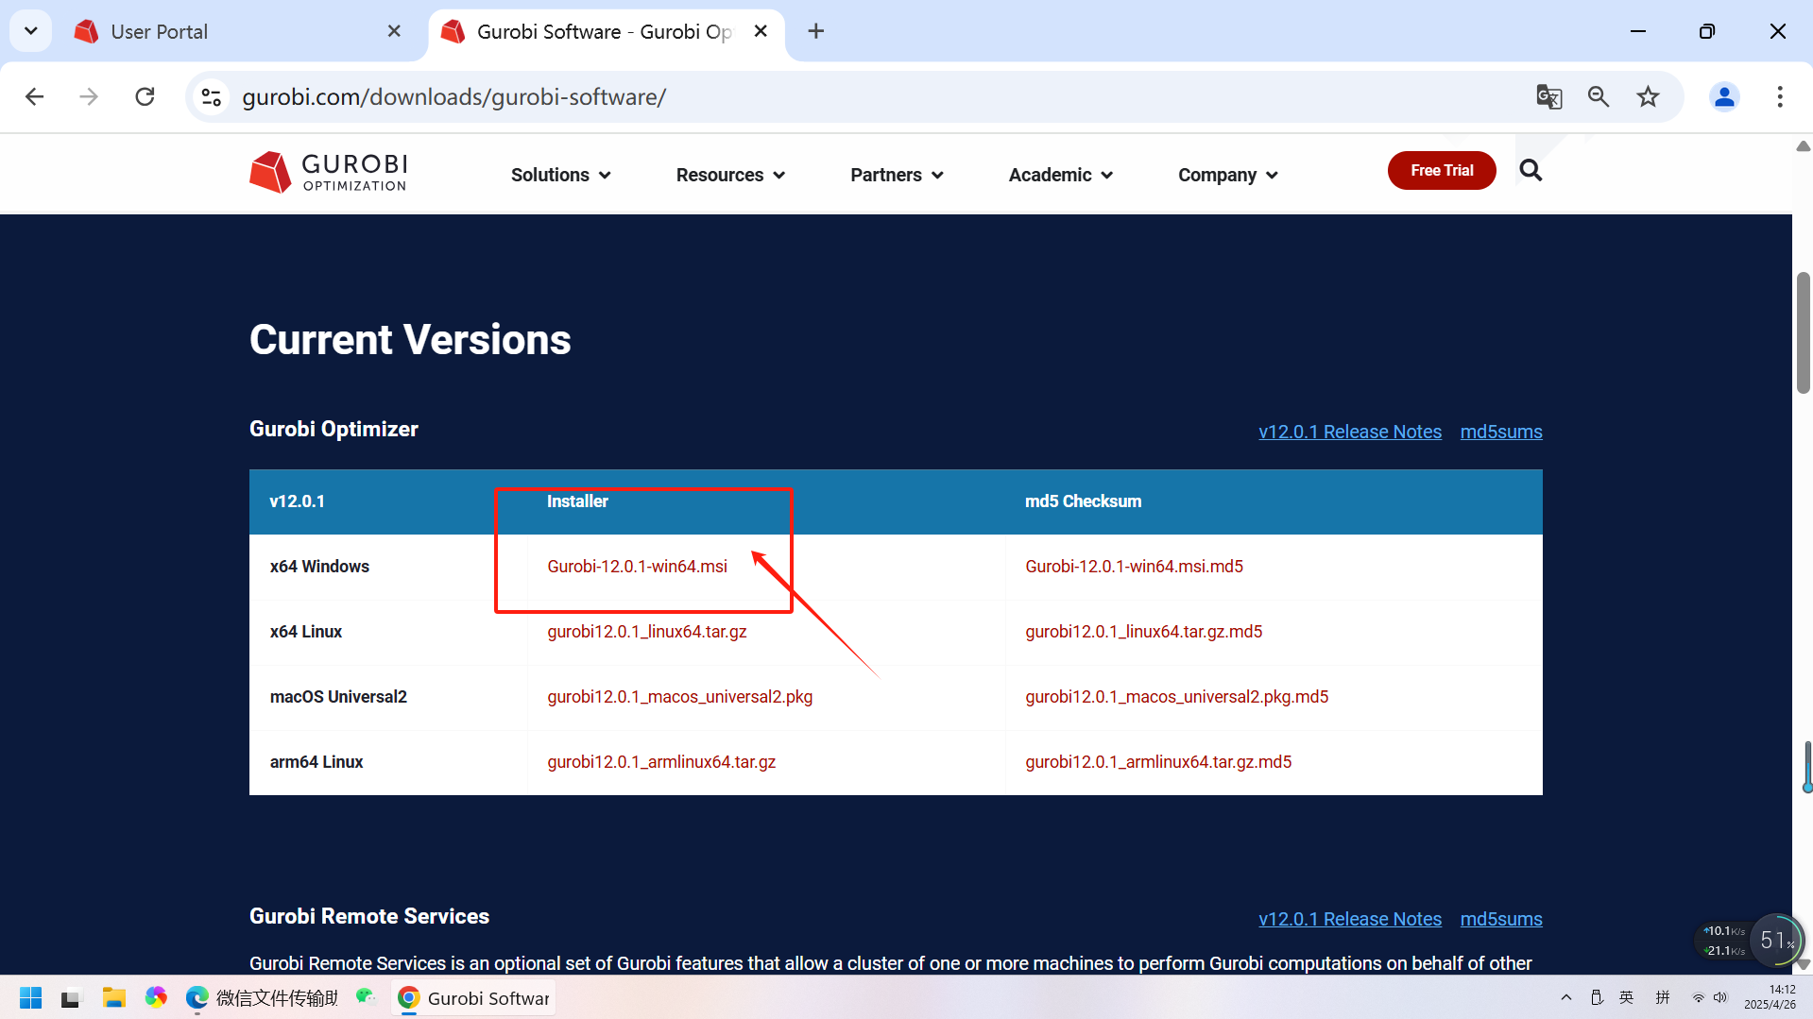Click the Free Trial button
The width and height of the screenshot is (1813, 1019).
(1442, 171)
